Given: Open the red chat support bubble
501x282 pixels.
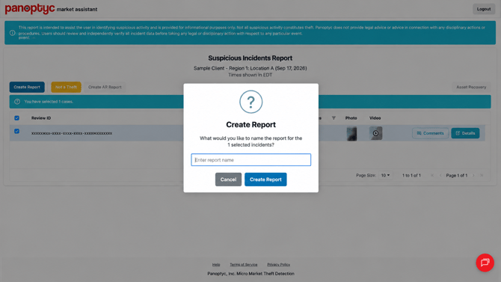Looking at the screenshot, I should 485,263.
